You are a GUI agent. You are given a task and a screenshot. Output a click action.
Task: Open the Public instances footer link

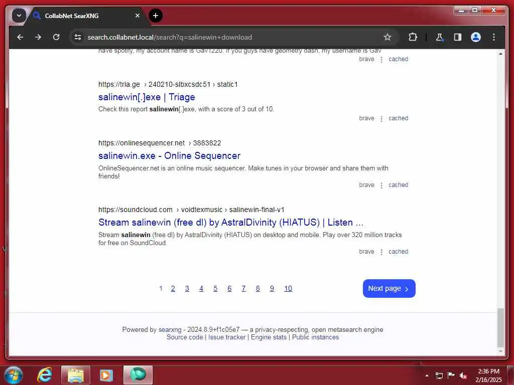click(315, 337)
